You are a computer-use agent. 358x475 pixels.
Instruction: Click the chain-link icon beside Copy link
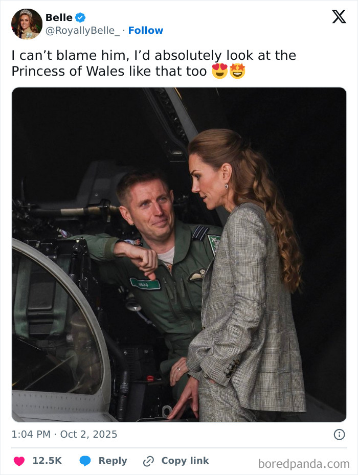tap(148, 461)
